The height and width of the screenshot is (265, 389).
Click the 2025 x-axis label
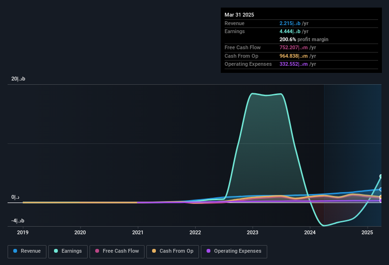[x=367, y=232]
